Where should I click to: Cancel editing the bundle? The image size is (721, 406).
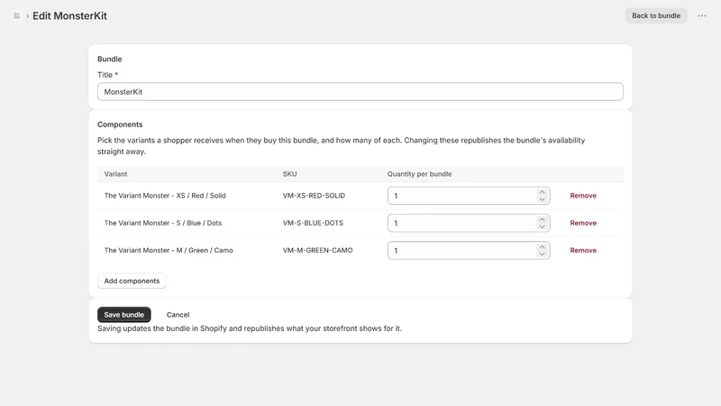tap(178, 315)
